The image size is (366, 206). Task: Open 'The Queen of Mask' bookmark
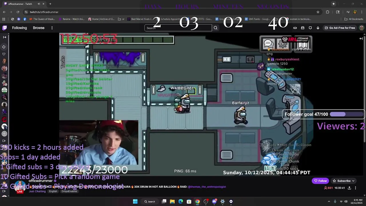click(42, 19)
